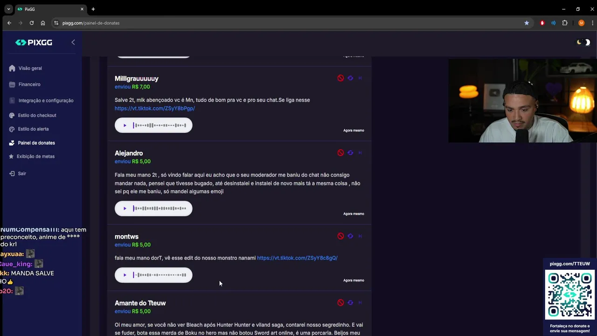Image resolution: width=597 pixels, height=336 pixels.
Task: Click donor name Amante do Tteuw
Action: [140, 303]
